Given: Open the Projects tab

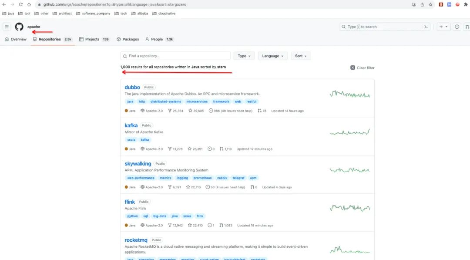Looking at the screenshot, I should point(94,39).
